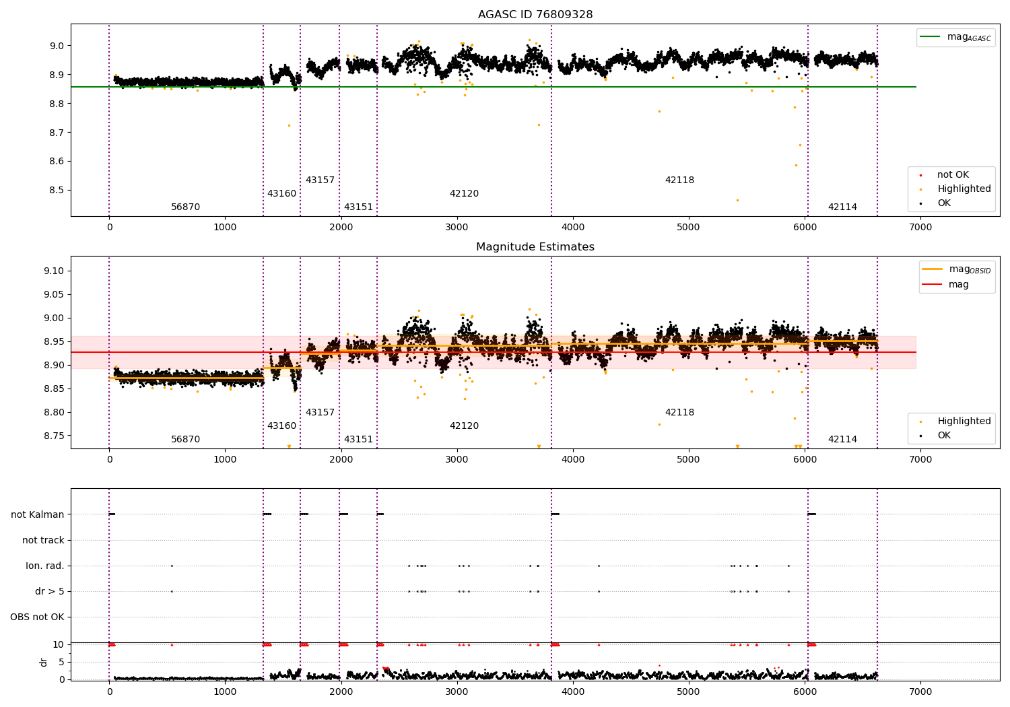Click obsid label 42114 in AGASC ID plot
The width and height of the screenshot is (1010, 707).
point(842,207)
